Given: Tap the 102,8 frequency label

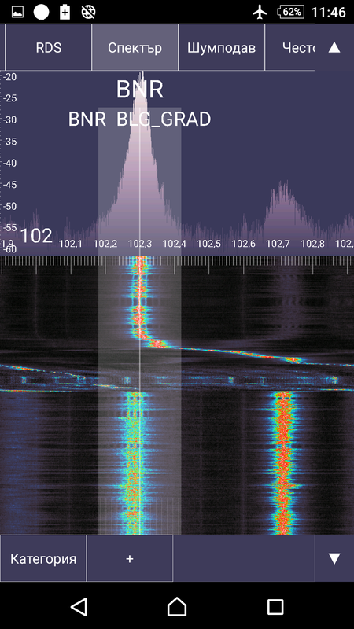Looking at the screenshot, I should (312, 243).
